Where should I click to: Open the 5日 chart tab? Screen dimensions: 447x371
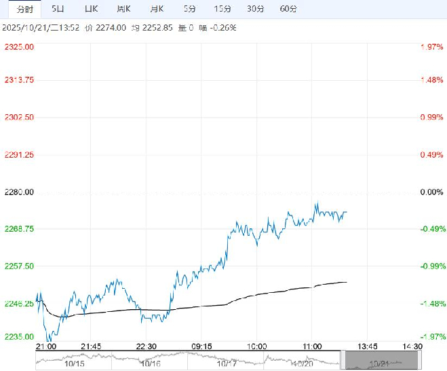59,9
